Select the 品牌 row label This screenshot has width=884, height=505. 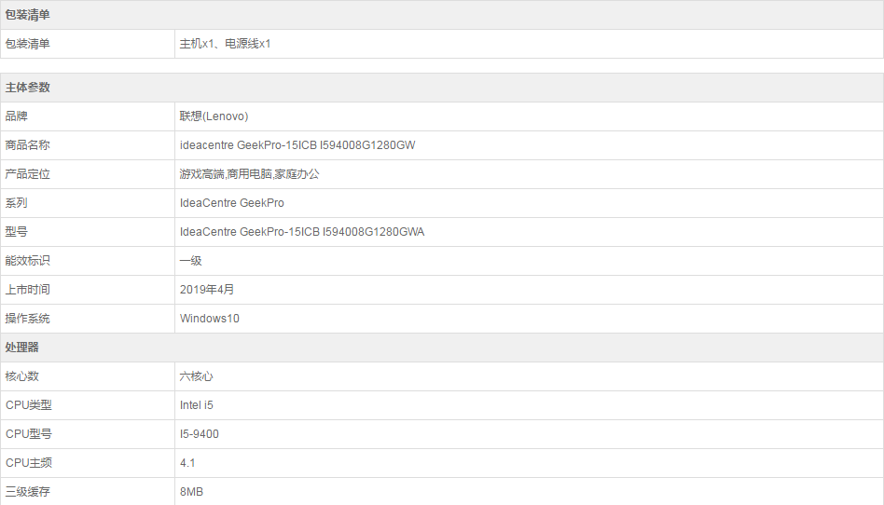tap(17, 116)
